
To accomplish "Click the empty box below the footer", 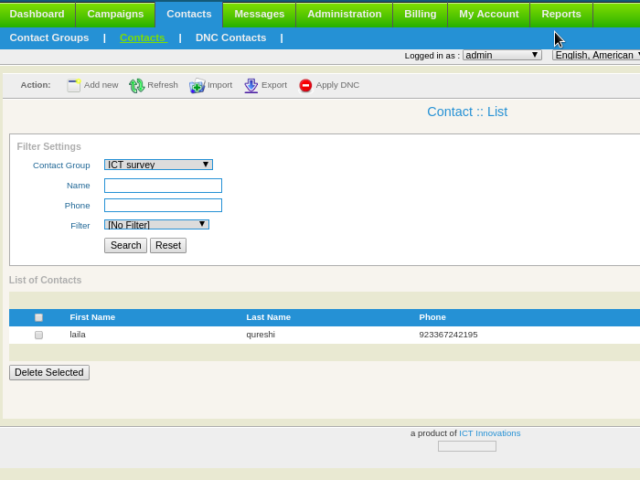I will click(467, 446).
